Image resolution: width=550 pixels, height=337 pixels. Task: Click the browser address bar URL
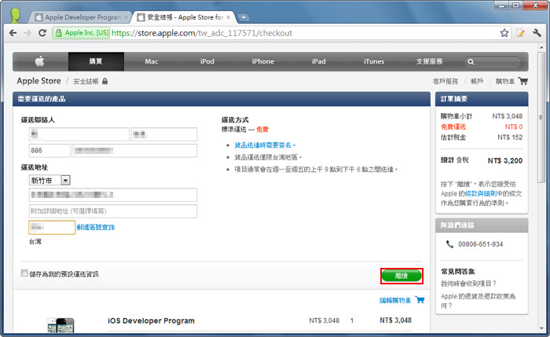coord(202,33)
